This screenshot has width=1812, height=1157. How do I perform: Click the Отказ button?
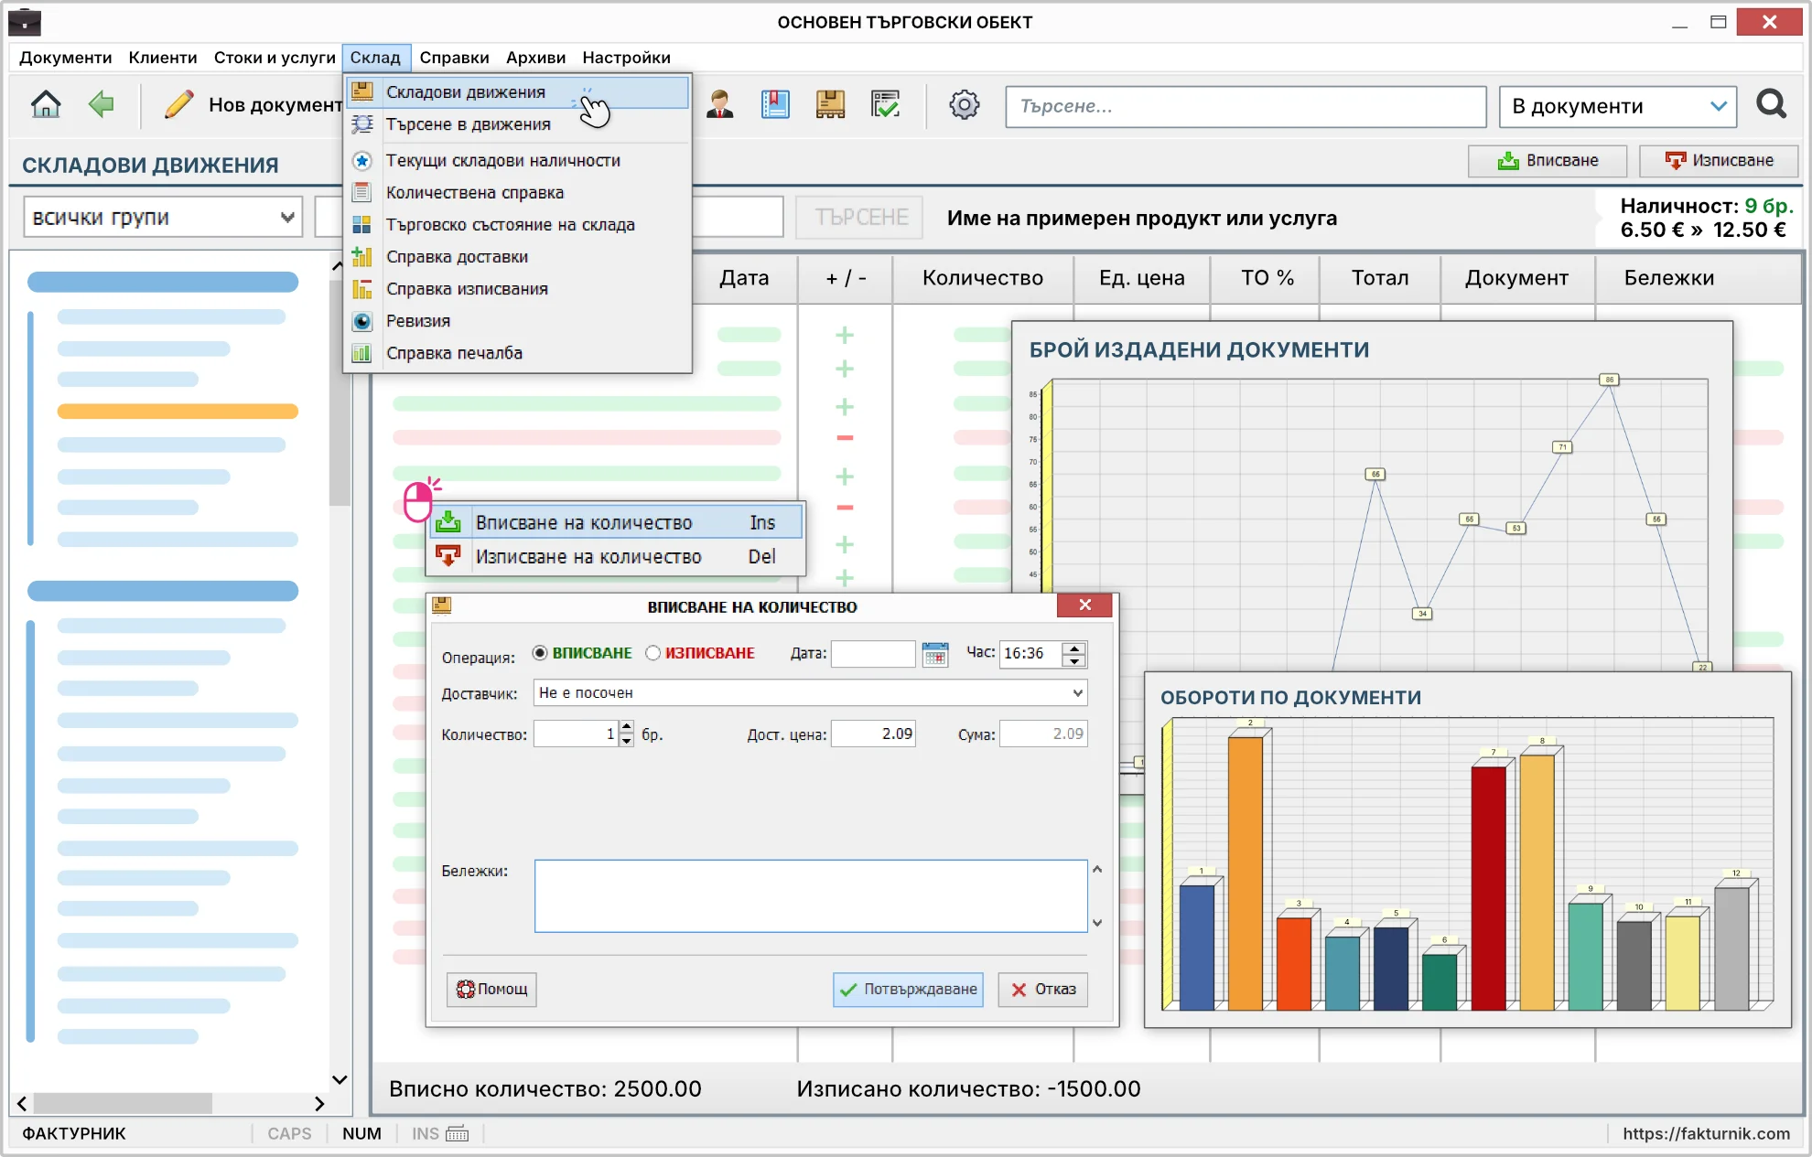[x=1042, y=990]
